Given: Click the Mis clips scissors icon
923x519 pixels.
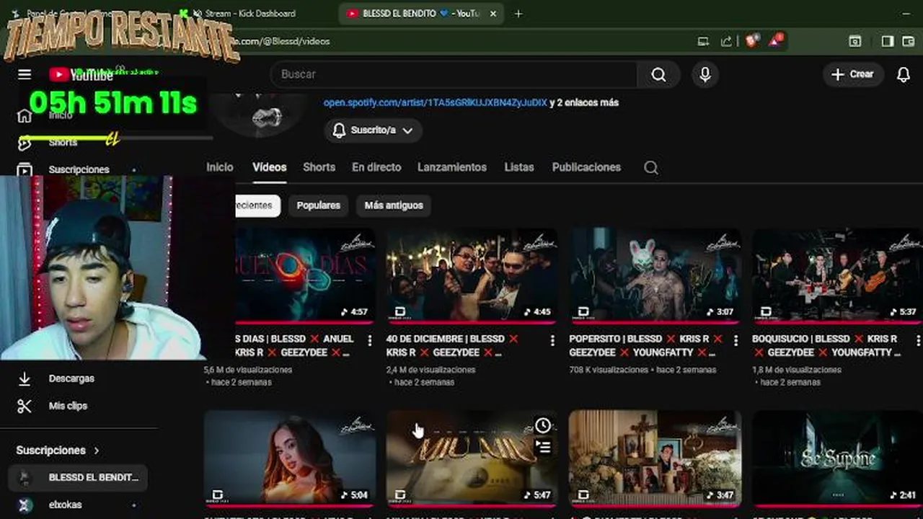Looking at the screenshot, I should click(x=25, y=406).
